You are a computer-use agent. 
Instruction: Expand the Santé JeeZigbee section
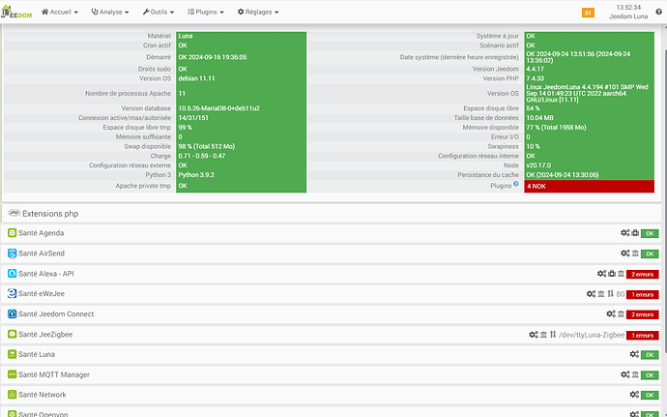click(x=331, y=335)
